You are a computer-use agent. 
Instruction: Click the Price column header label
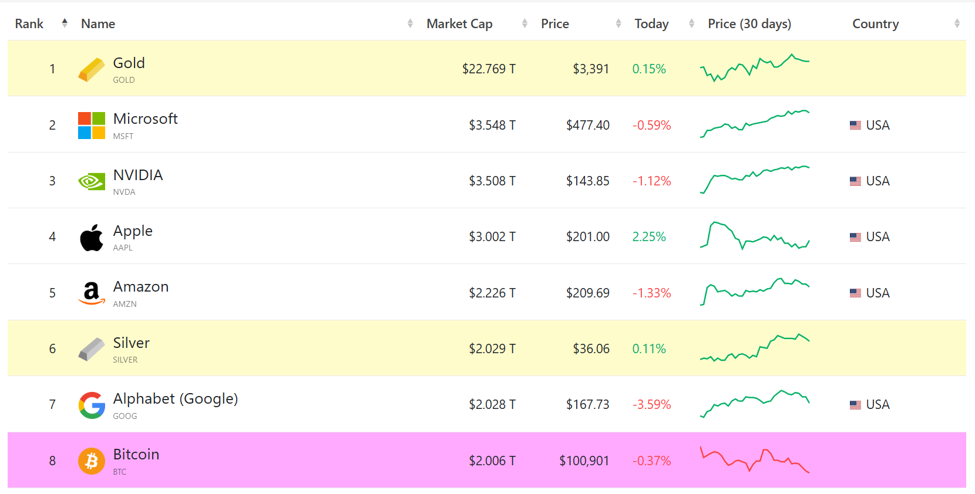[555, 23]
